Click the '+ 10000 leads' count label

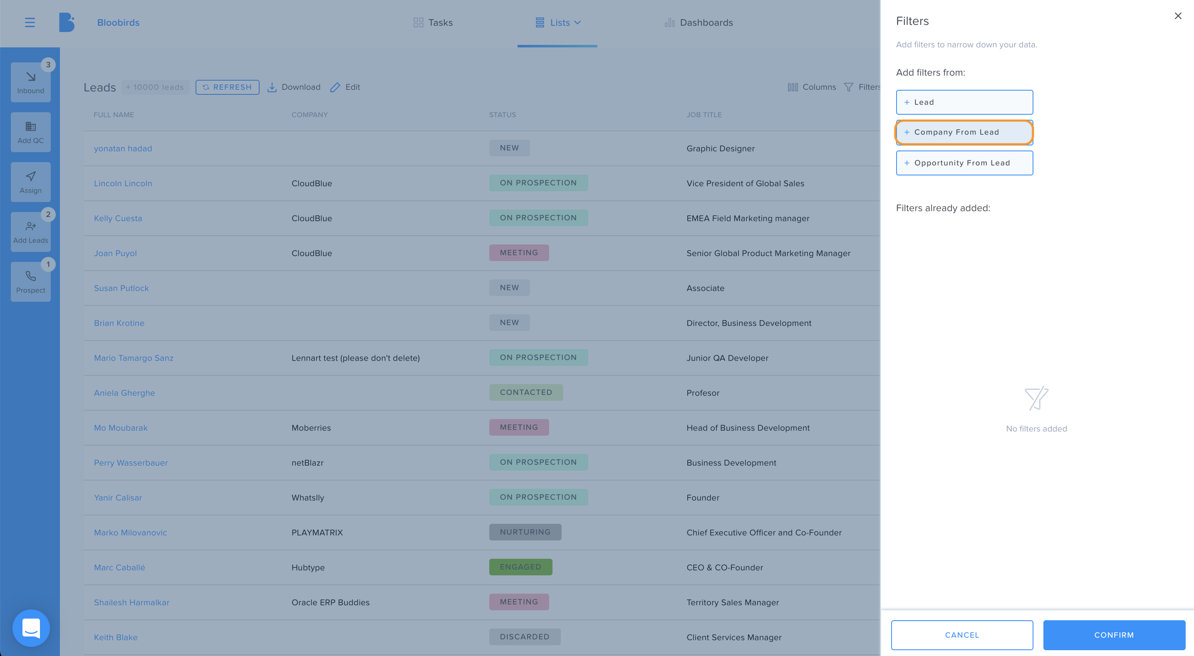155,87
